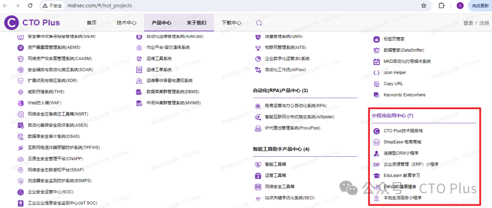Click the search magnifier icon in navbar
The width and height of the screenshot is (492, 208).
[259, 23]
